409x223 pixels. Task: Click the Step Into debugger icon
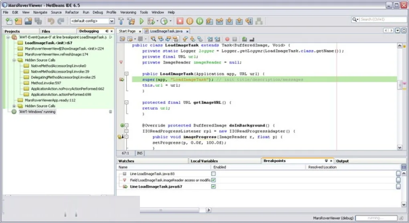tap(229, 21)
